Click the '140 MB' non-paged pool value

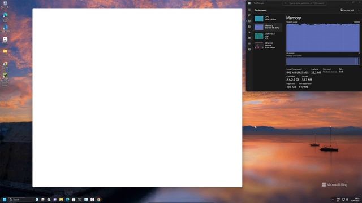303,87
